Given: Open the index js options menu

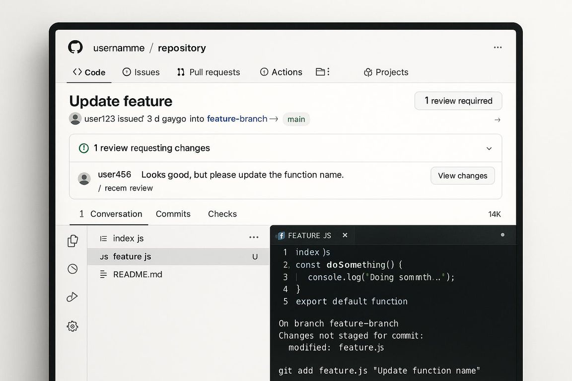Looking at the screenshot, I should click(x=254, y=238).
